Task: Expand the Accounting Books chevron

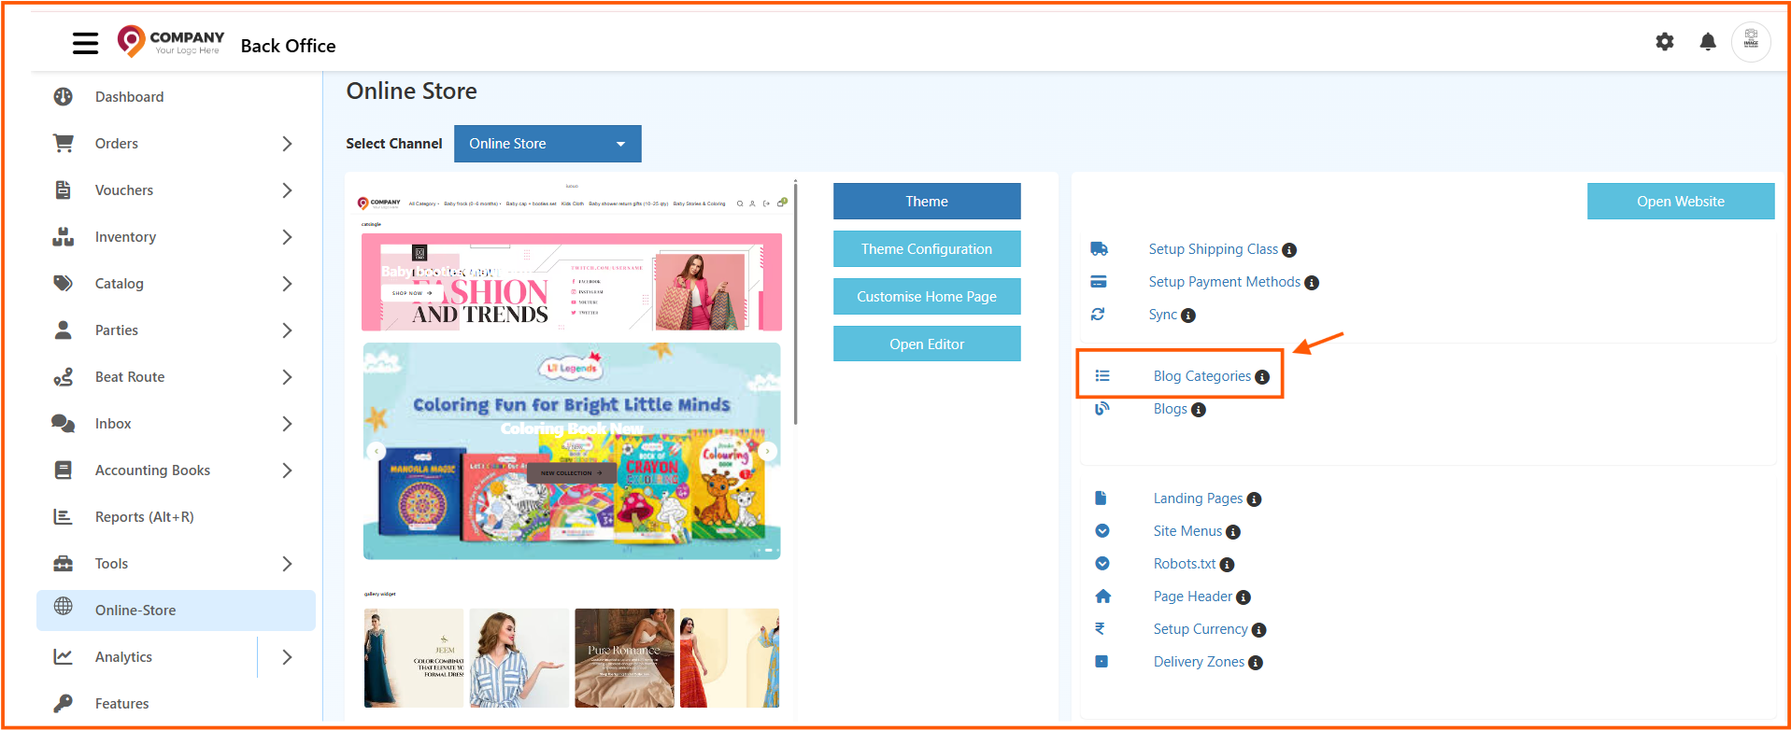Action: tap(287, 470)
